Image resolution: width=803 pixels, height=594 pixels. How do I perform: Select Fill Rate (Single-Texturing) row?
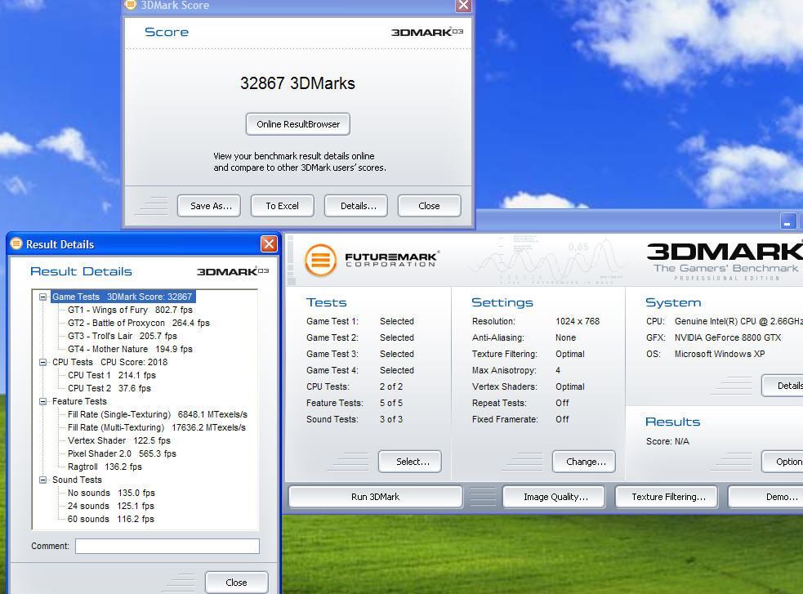158,414
